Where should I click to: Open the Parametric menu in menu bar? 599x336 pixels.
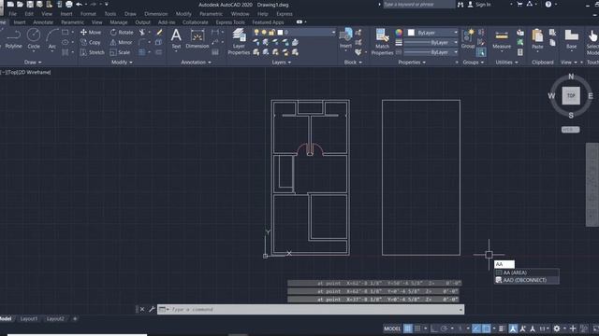(x=211, y=14)
